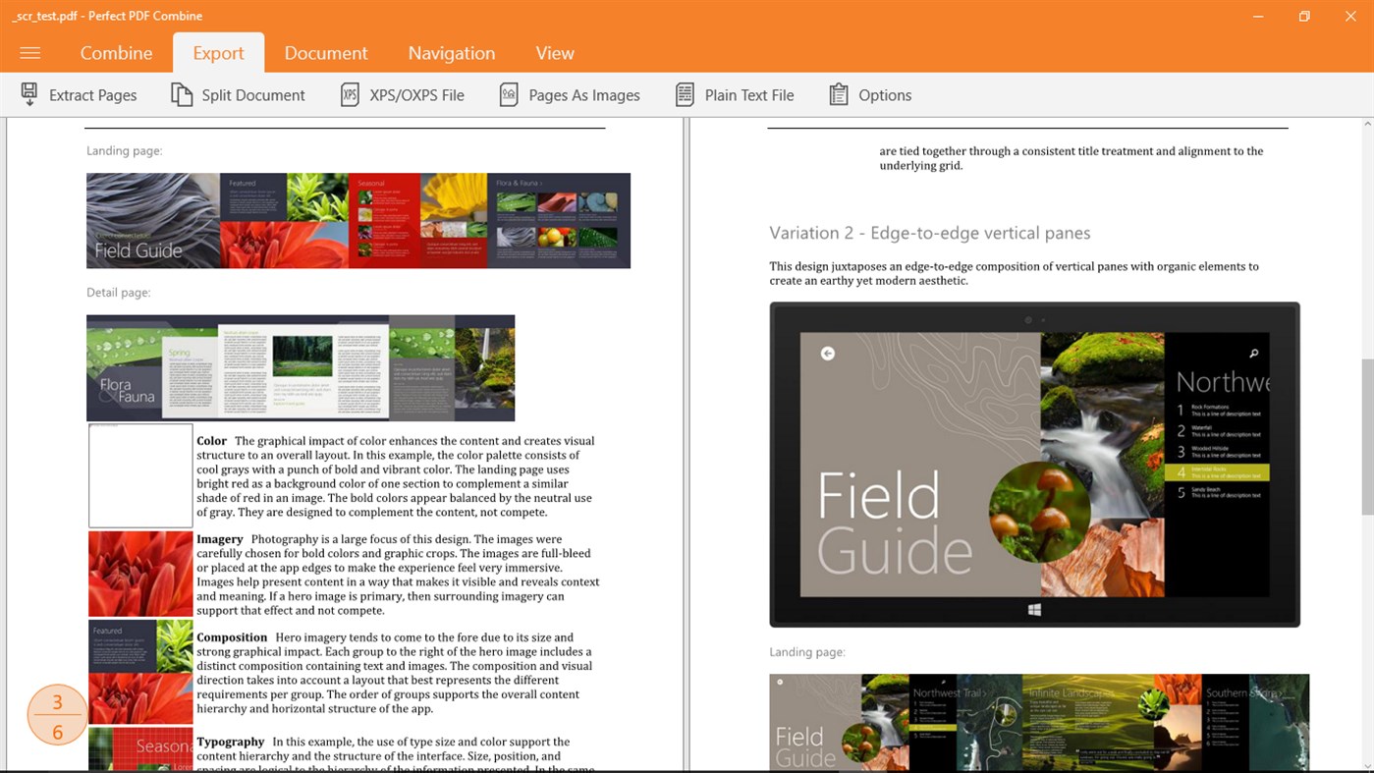Viewport: 1374px width, 773px height.
Task: Switch to the Combine tab
Action: (116, 53)
